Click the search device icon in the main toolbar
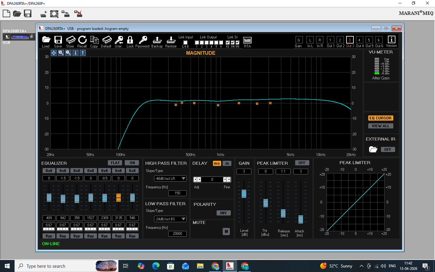Viewport: 435px width, 272px height. (54, 14)
